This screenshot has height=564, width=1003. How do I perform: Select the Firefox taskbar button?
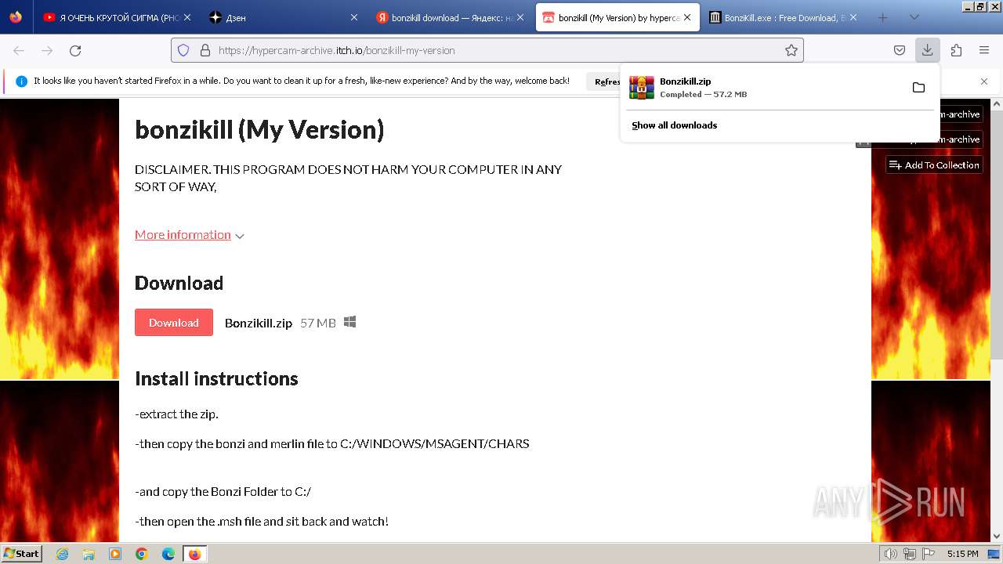tap(195, 554)
